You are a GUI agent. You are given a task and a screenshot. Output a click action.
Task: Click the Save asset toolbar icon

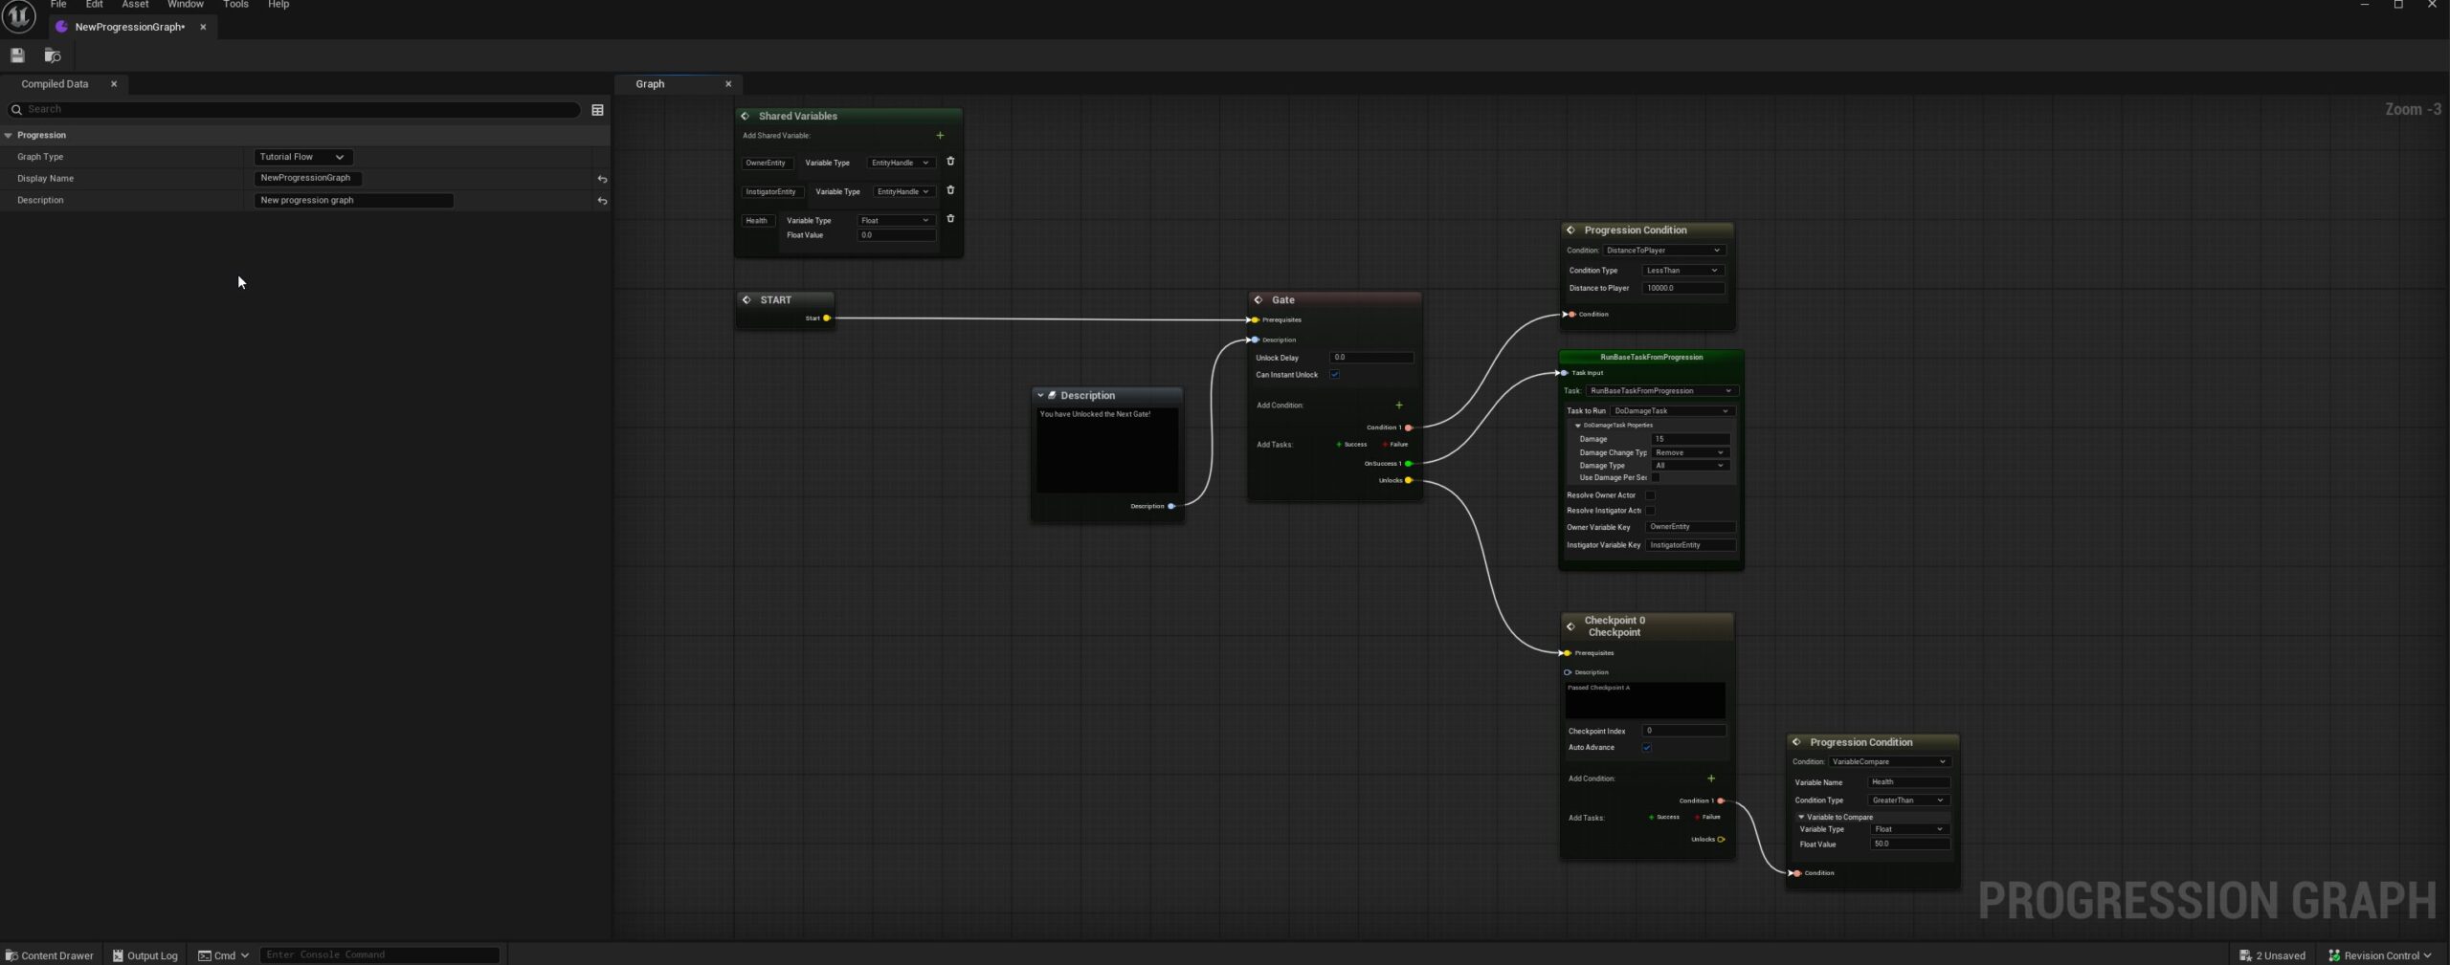click(x=17, y=55)
